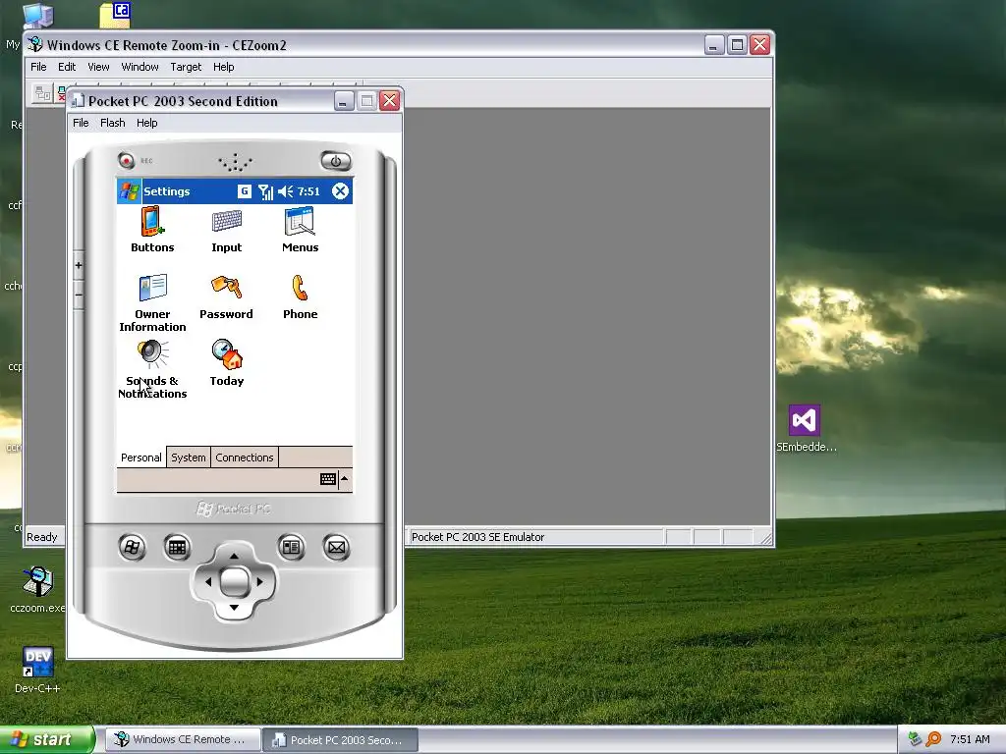This screenshot has width=1006, height=754.
Task: Switch to the Personal tab
Action: click(x=141, y=458)
